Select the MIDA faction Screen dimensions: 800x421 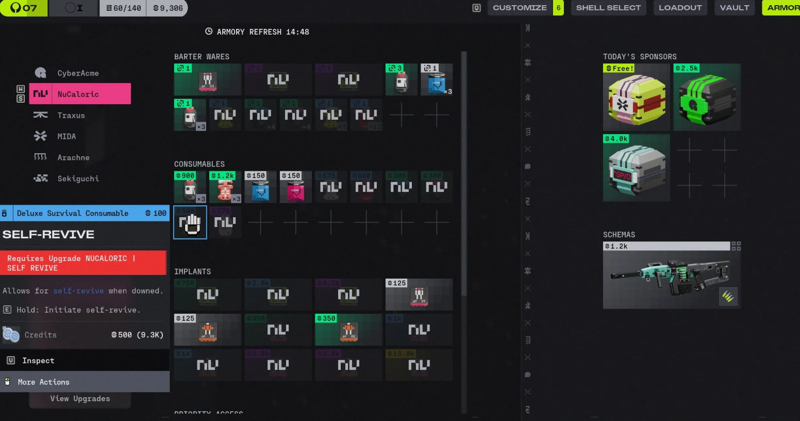point(66,137)
